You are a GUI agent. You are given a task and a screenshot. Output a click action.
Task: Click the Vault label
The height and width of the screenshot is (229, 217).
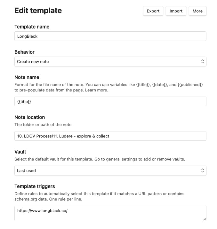[x=20, y=152]
